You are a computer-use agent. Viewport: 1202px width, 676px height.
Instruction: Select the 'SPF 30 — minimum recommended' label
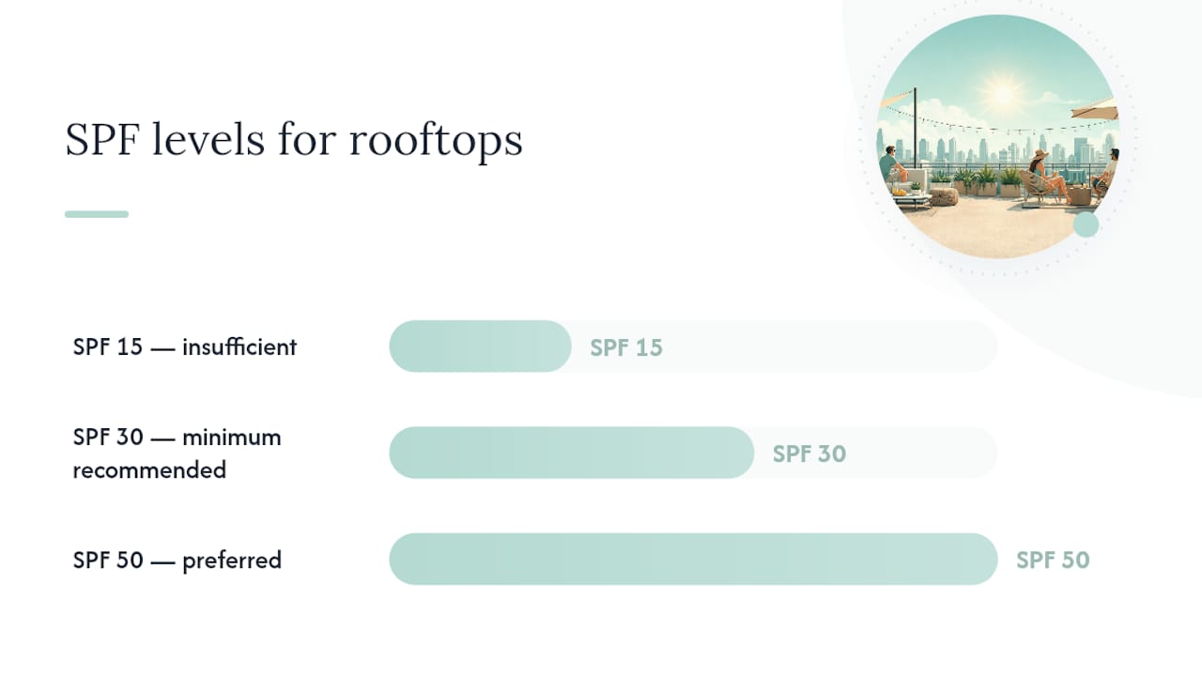(177, 453)
